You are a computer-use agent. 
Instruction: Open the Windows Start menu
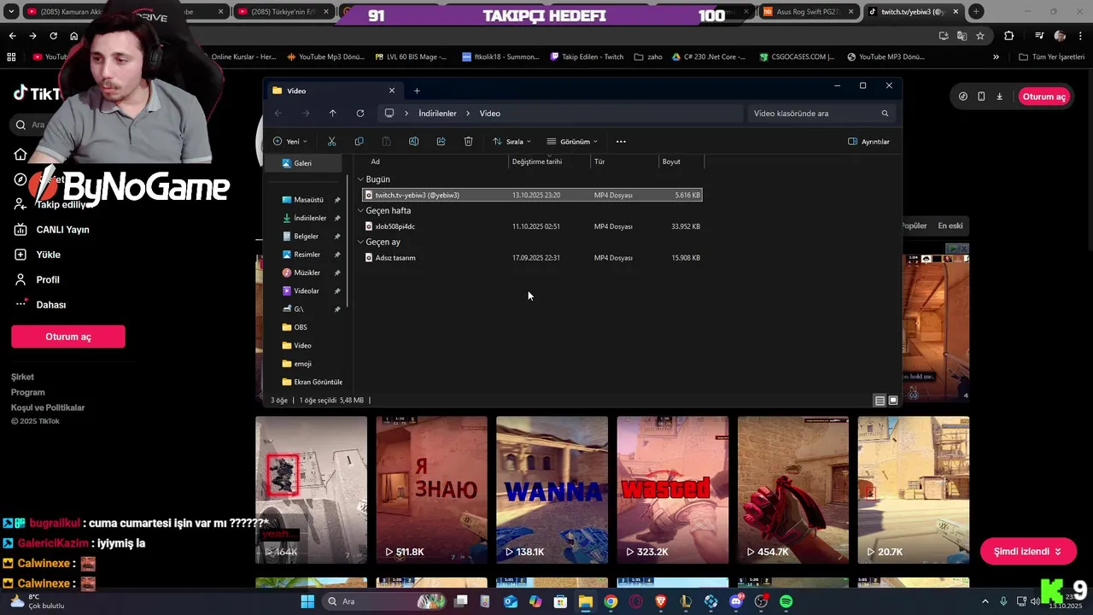click(x=307, y=601)
